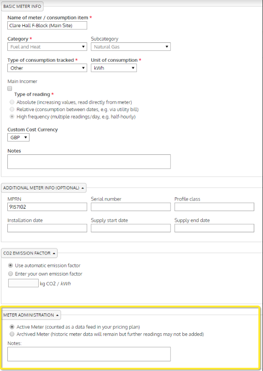Collapse Meter Administration section
Viewport: 263px width, 371px height.
point(31,315)
